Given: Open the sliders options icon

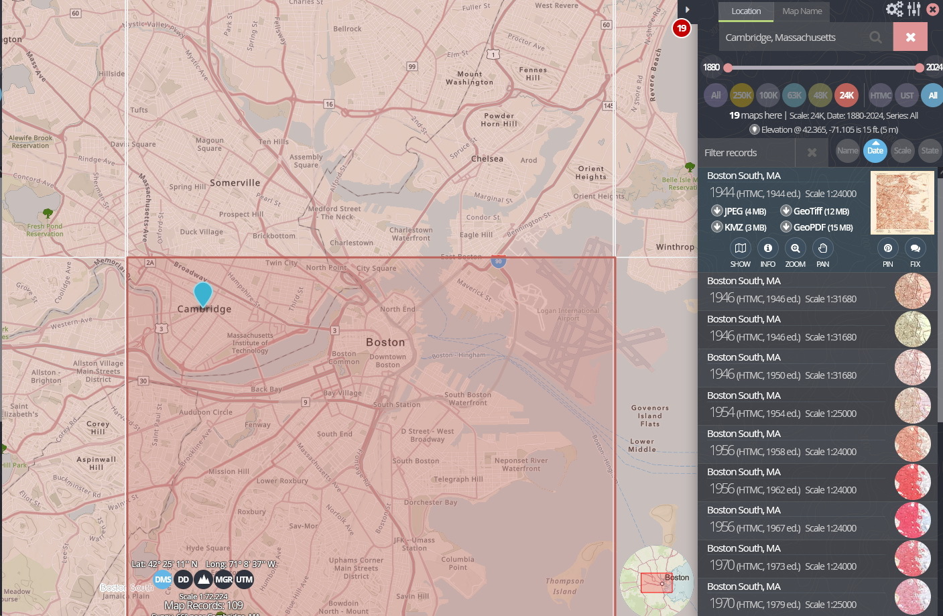Looking at the screenshot, I should (x=914, y=9).
